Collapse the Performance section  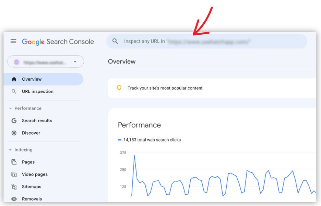tap(10, 108)
